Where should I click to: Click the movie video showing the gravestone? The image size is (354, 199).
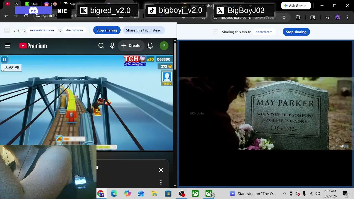(265, 114)
